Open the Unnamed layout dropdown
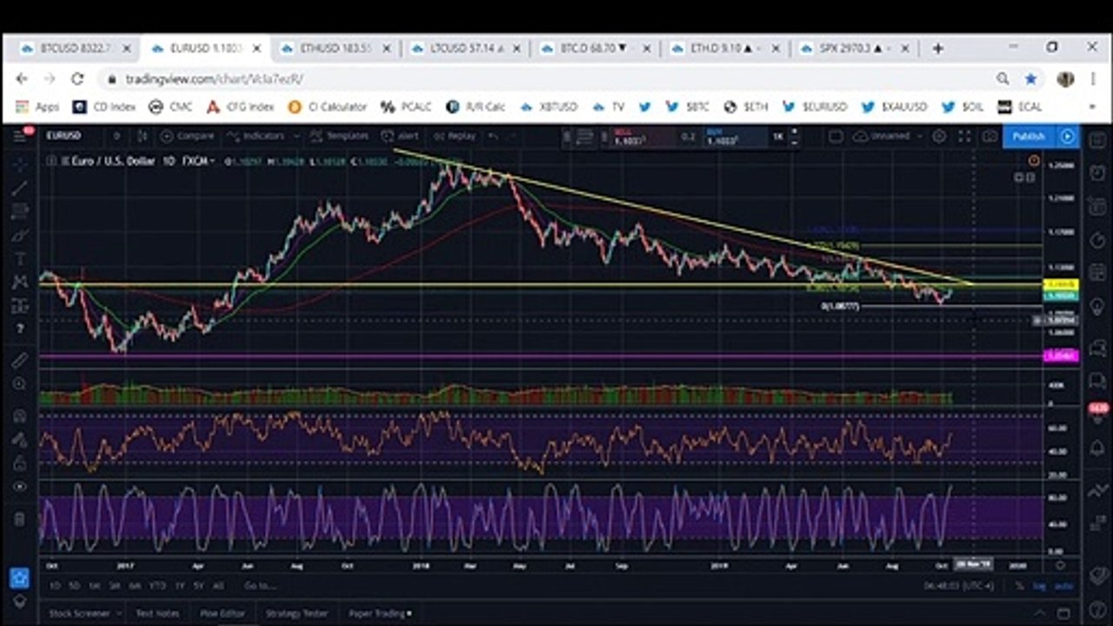The height and width of the screenshot is (626, 1113). coord(887,137)
